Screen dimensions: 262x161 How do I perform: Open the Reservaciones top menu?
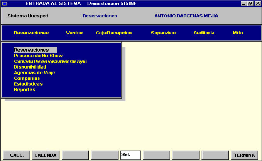pyautogui.click(x=31, y=33)
